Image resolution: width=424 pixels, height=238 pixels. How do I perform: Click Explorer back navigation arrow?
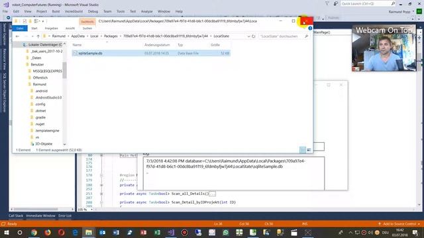pos(17,36)
